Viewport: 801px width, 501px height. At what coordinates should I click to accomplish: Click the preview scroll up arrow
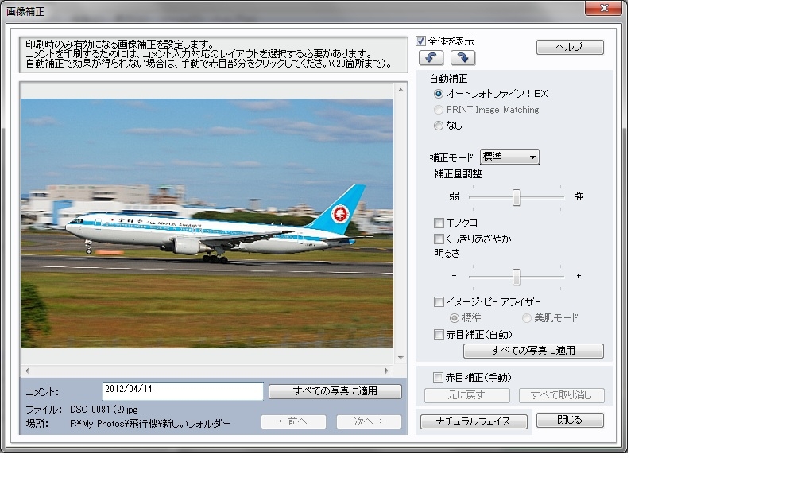[400, 90]
